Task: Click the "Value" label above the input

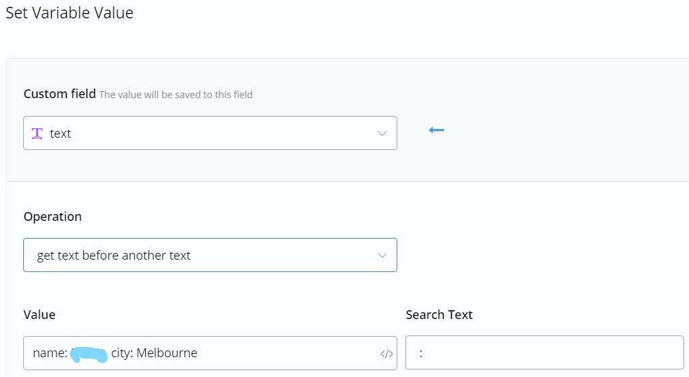Action: 40,314
